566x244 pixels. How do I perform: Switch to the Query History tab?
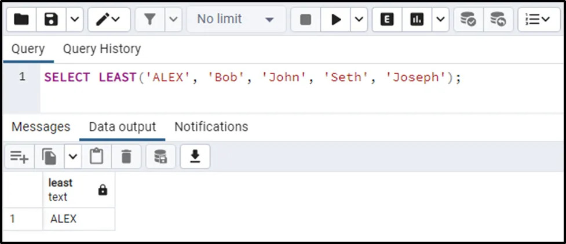coord(101,49)
